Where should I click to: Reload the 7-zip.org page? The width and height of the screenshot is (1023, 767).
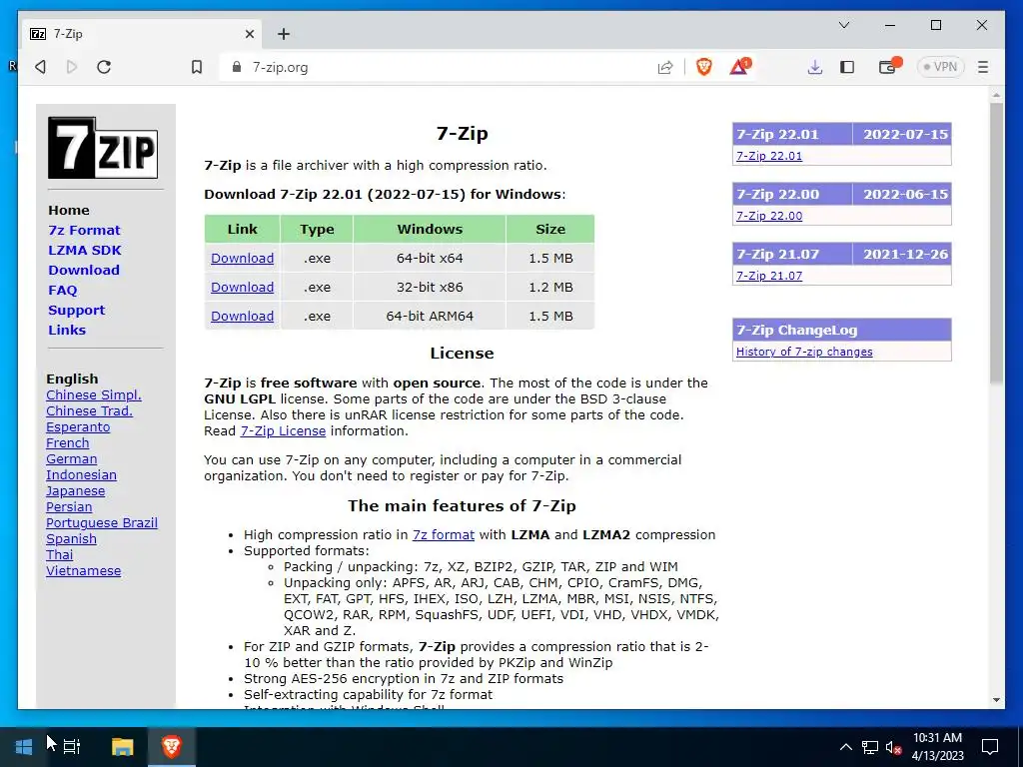104,67
